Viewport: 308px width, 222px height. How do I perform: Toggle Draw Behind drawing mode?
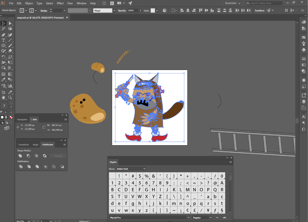pos(7,122)
